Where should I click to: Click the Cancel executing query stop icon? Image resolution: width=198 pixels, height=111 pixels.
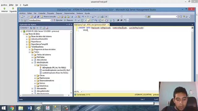(75, 20)
